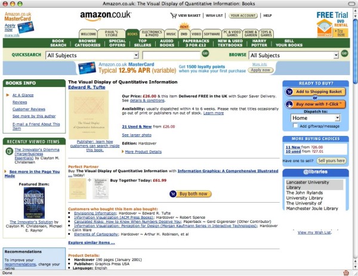Open the Edward R. Tufte author link
The width and height of the screenshot is (358, 276).
coord(87,87)
